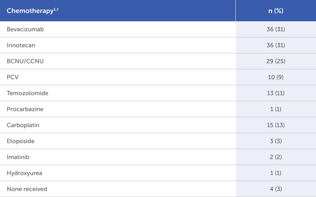Select the Bevacizumab row label
The image size is (316, 197).
pos(25,29)
